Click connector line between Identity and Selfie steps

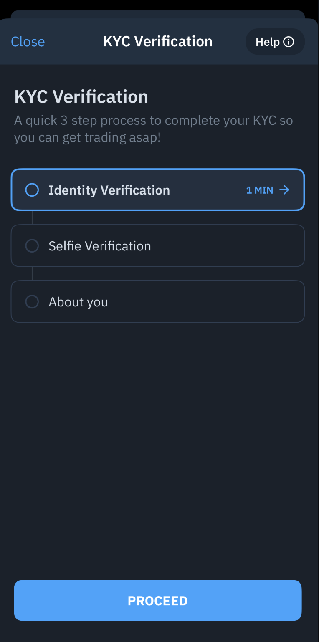coord(32,217)
